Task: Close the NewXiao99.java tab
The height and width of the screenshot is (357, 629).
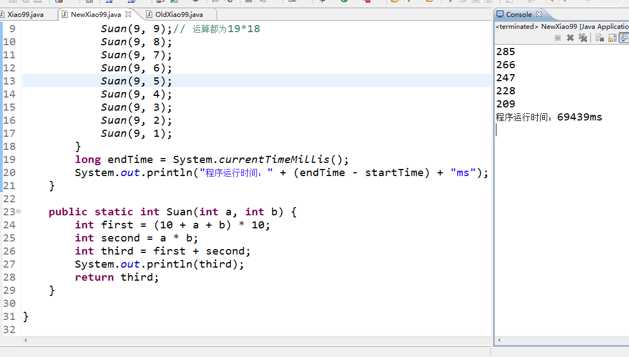Action: [x=128, y=14]
